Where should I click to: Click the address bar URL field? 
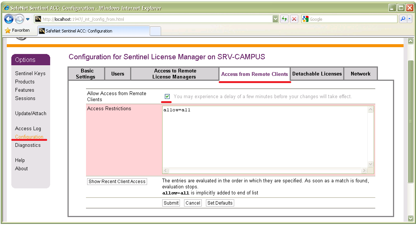(x=157, y=19)
